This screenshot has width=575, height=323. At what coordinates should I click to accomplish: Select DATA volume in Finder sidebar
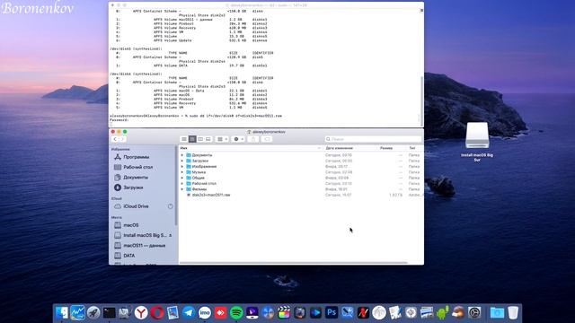click(x=125, y=256)
